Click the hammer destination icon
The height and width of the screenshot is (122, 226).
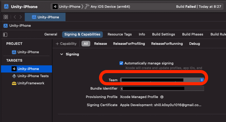[x=87, y=7]
